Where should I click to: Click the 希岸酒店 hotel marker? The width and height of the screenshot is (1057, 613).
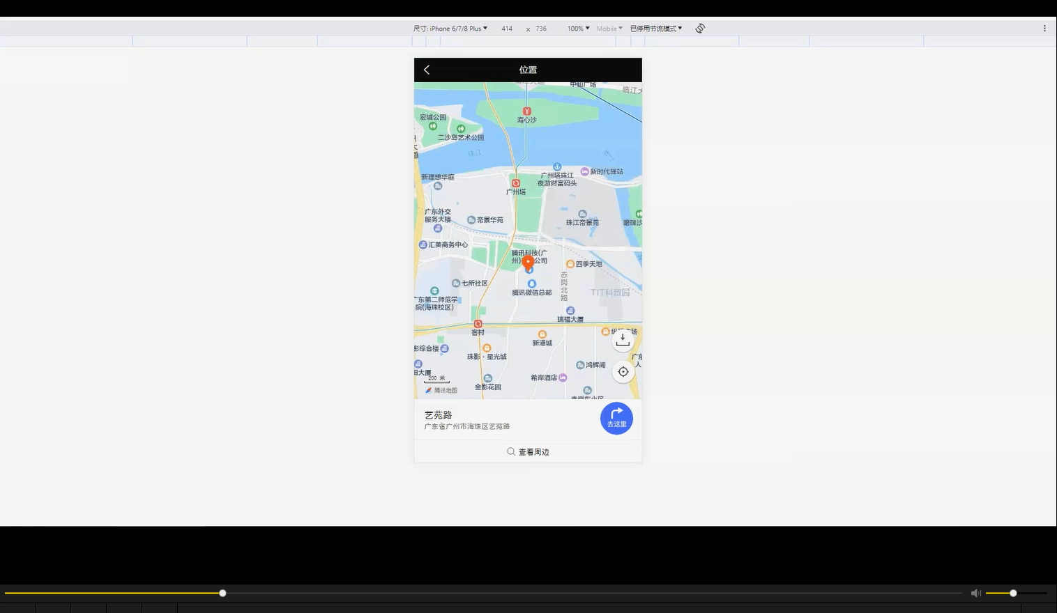pyautogui.click(x=563, y=378)
